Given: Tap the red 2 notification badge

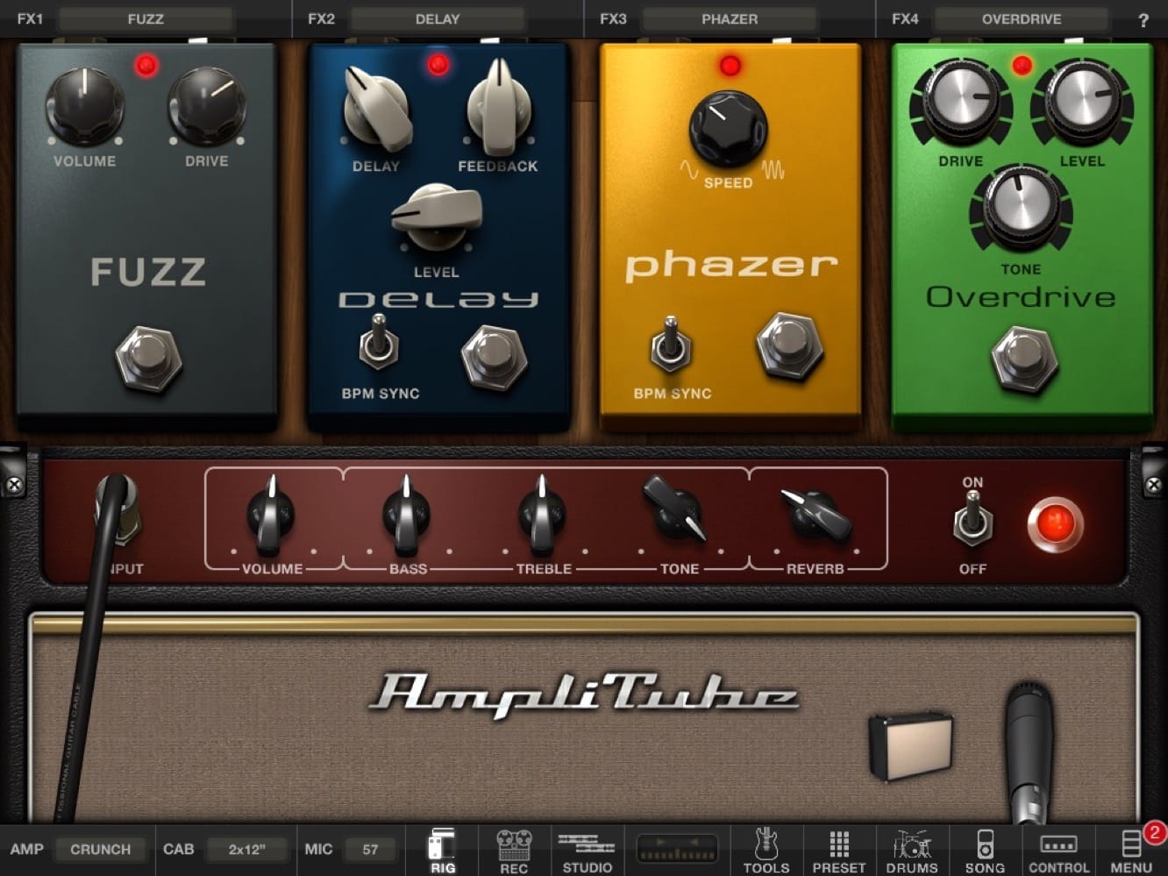Looking at the screenshot, I should [1155, 832].
